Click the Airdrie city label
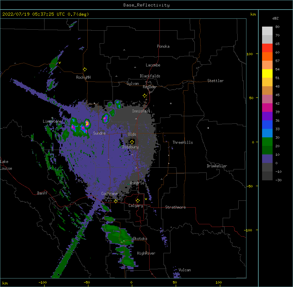Viewport: 293px width, 287px height. [137, 183]
